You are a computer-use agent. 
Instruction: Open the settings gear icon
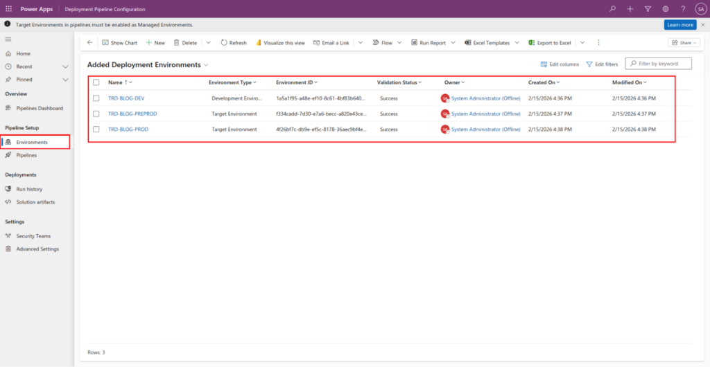[666, 9]
